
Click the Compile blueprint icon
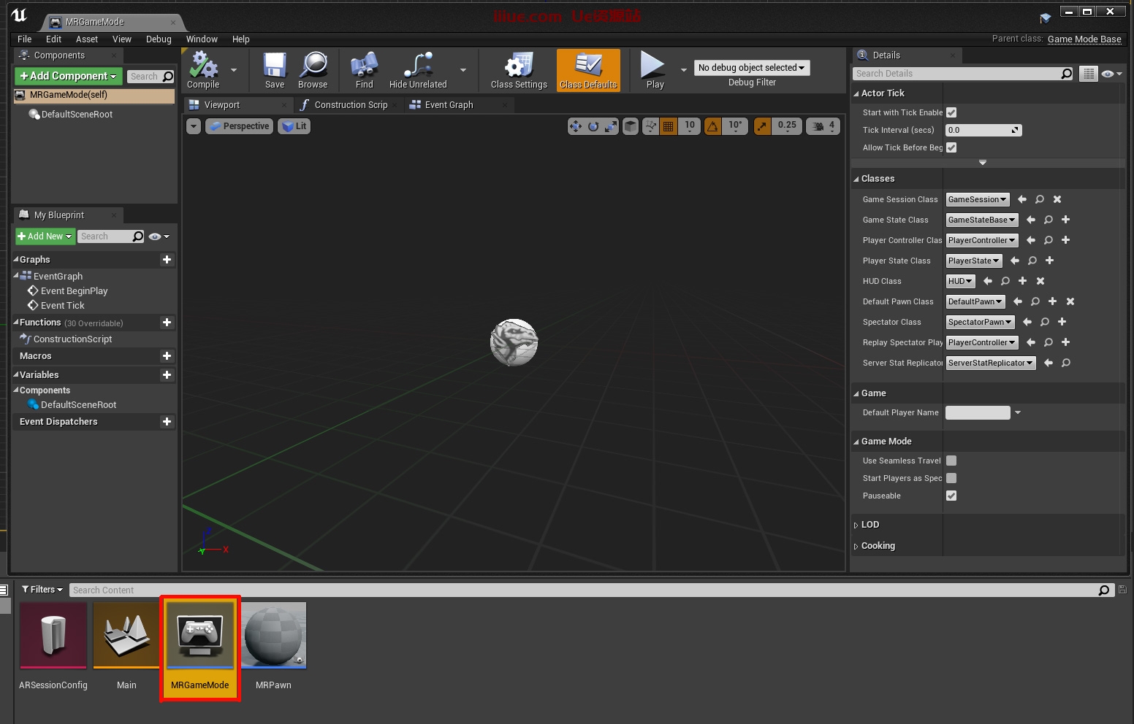coord(203,66)
